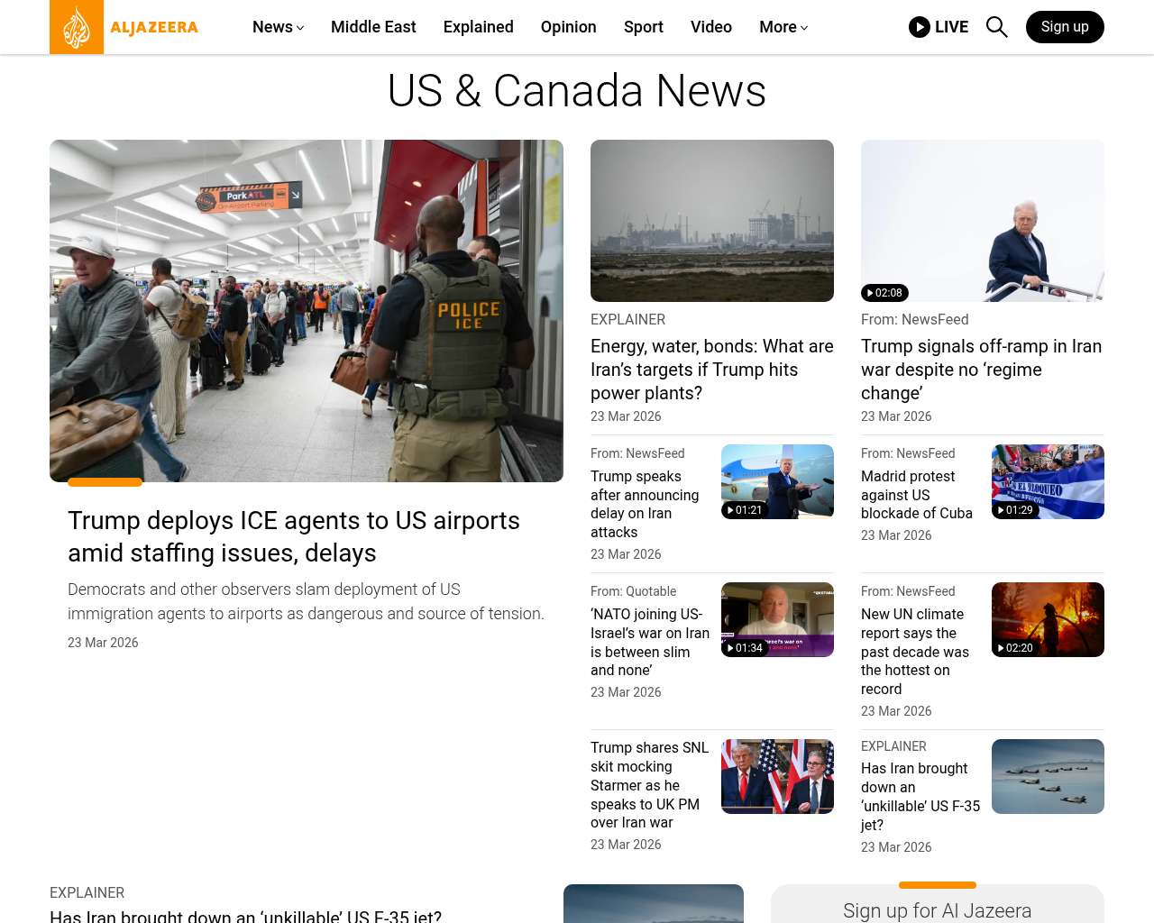The height and width of the screenshot is (923, 1154).
Task: Click the hazy power plant skyline image
Action: pyautogui.click(x=712, y=221)
